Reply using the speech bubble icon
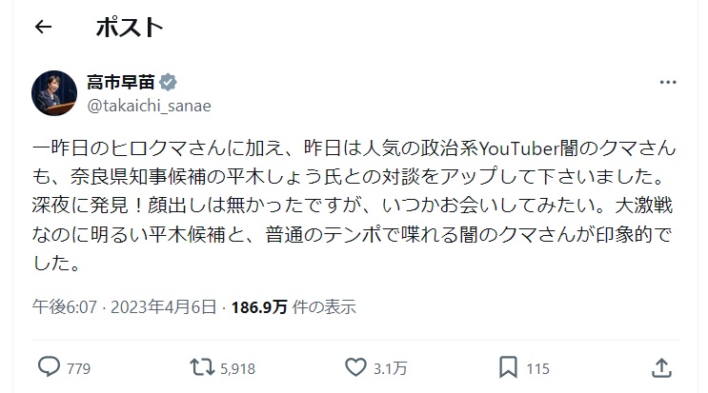The image size is (708, 393). click(x=49, y=366)
